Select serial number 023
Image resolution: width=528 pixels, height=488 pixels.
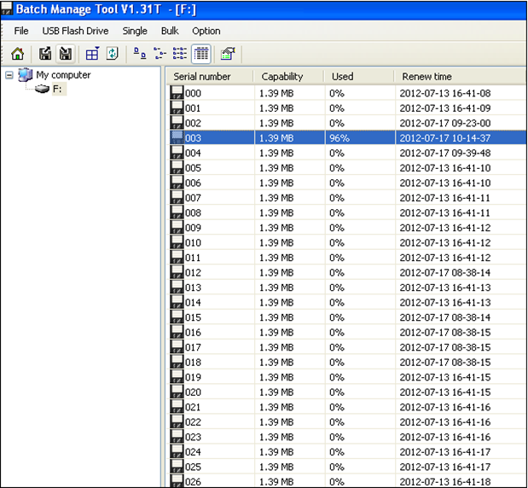193,437
